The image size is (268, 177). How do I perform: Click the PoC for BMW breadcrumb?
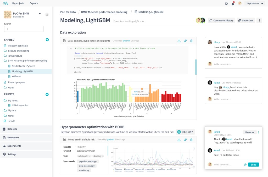(x=68, y=12)
